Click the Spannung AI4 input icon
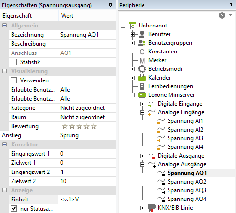Screen dimensions: 236x213 pos(161,147)
